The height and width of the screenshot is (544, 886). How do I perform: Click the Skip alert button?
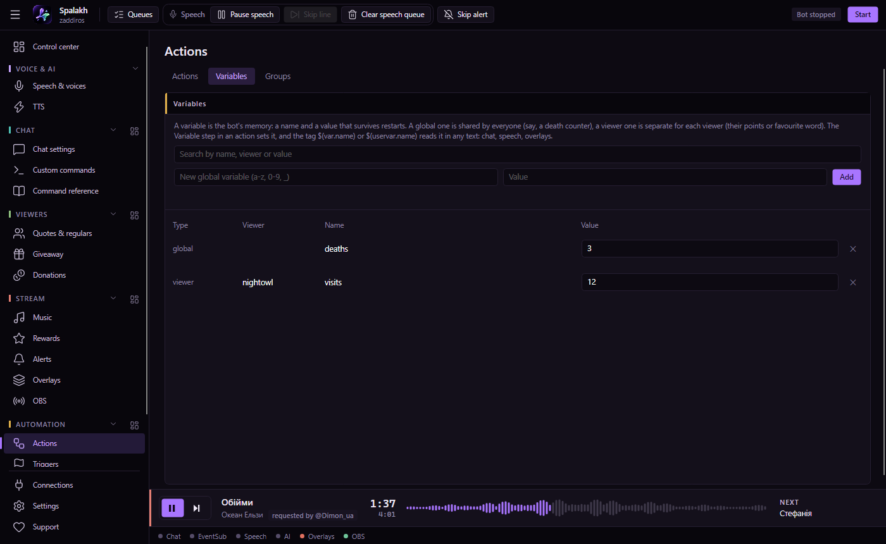click(466, 15)
